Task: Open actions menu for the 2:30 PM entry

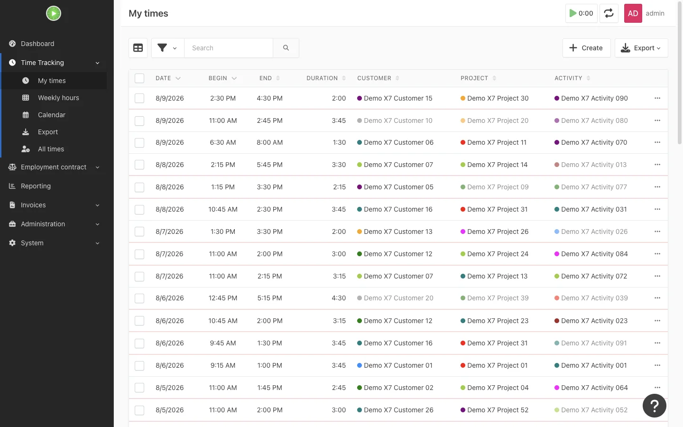Action: (657, 98)
